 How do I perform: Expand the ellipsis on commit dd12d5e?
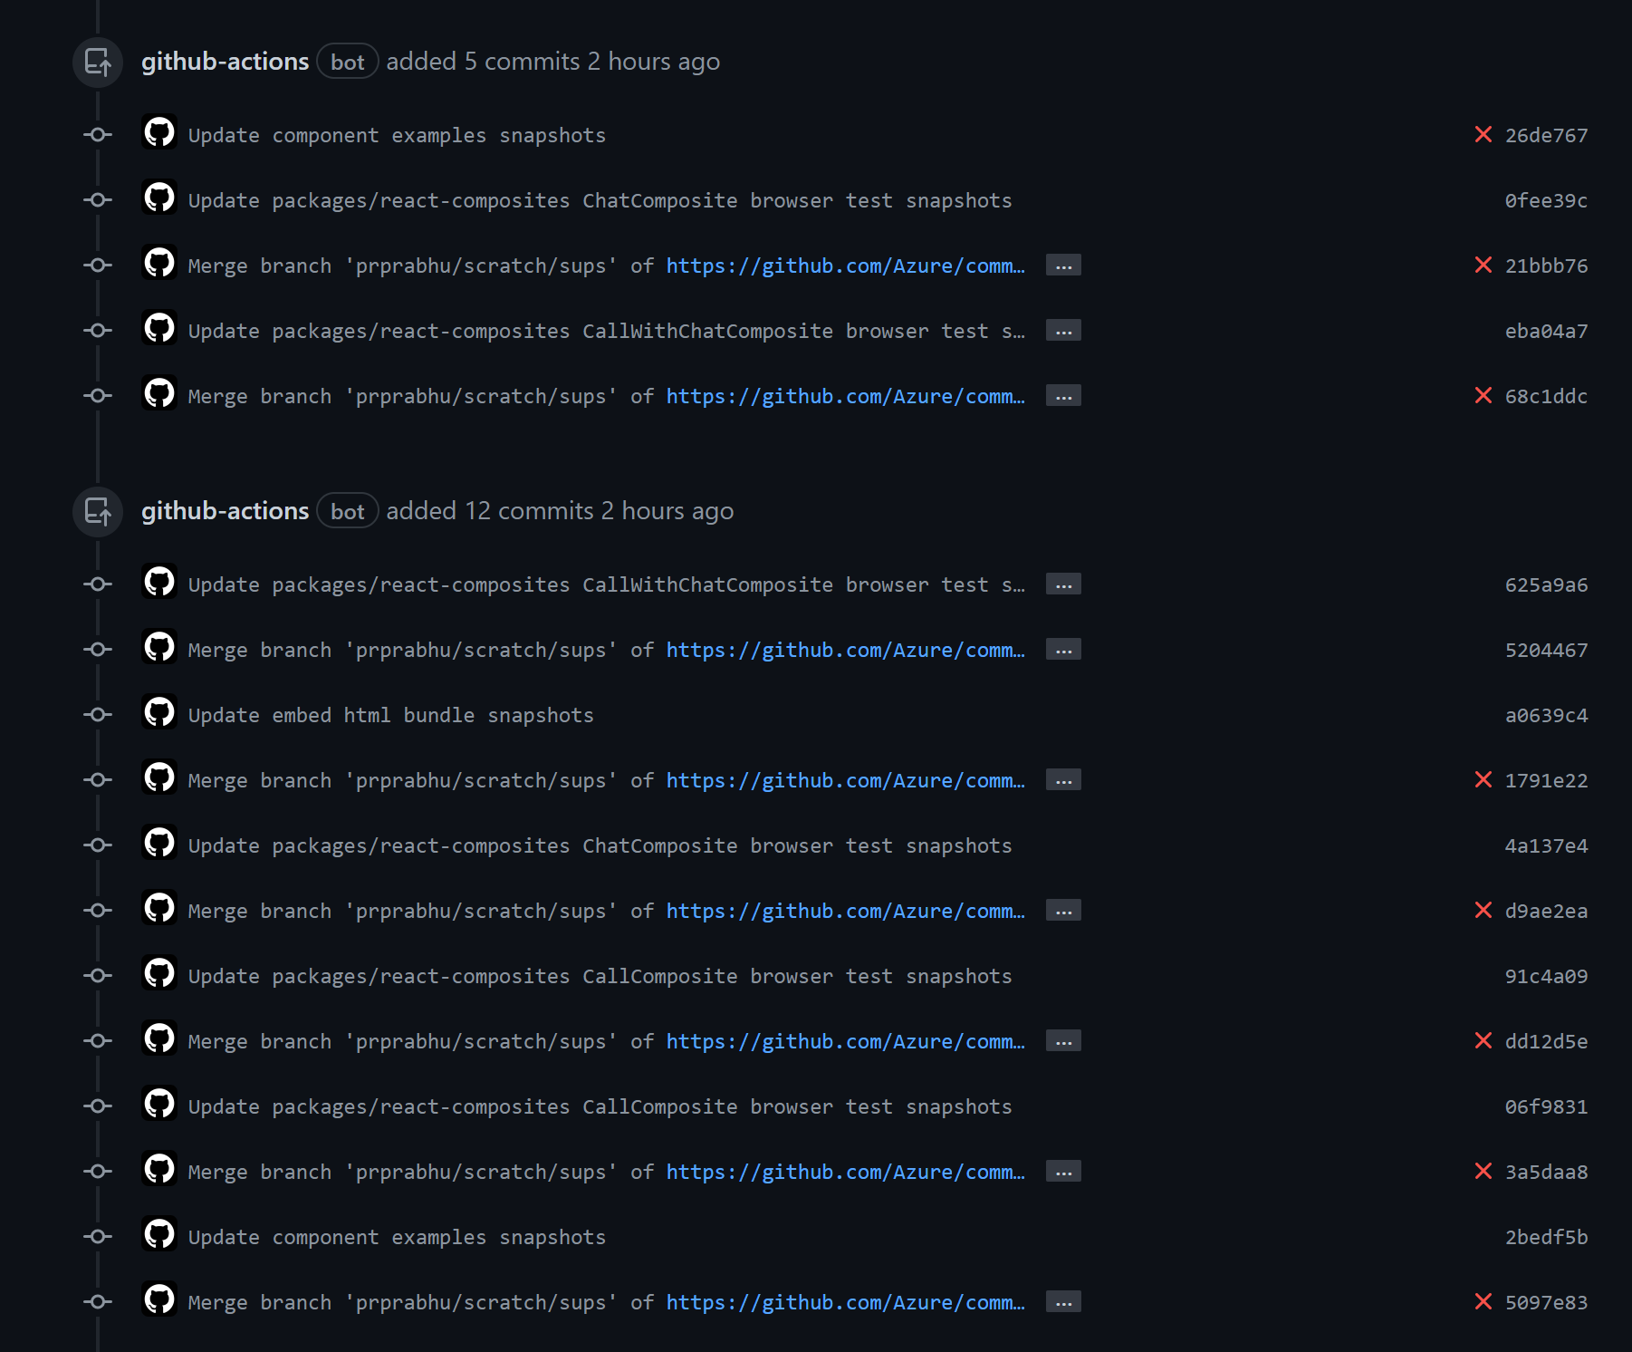coord(1064,1041)
